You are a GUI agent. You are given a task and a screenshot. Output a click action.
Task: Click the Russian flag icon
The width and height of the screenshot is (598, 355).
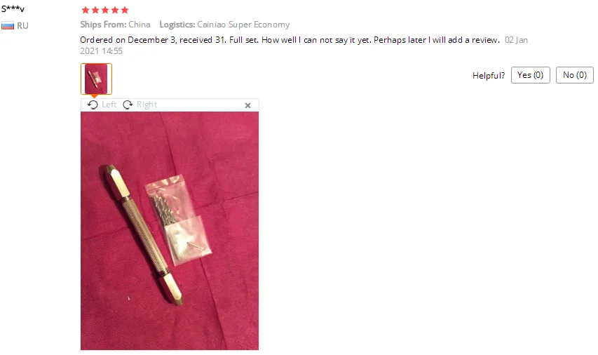click(8, 25)
